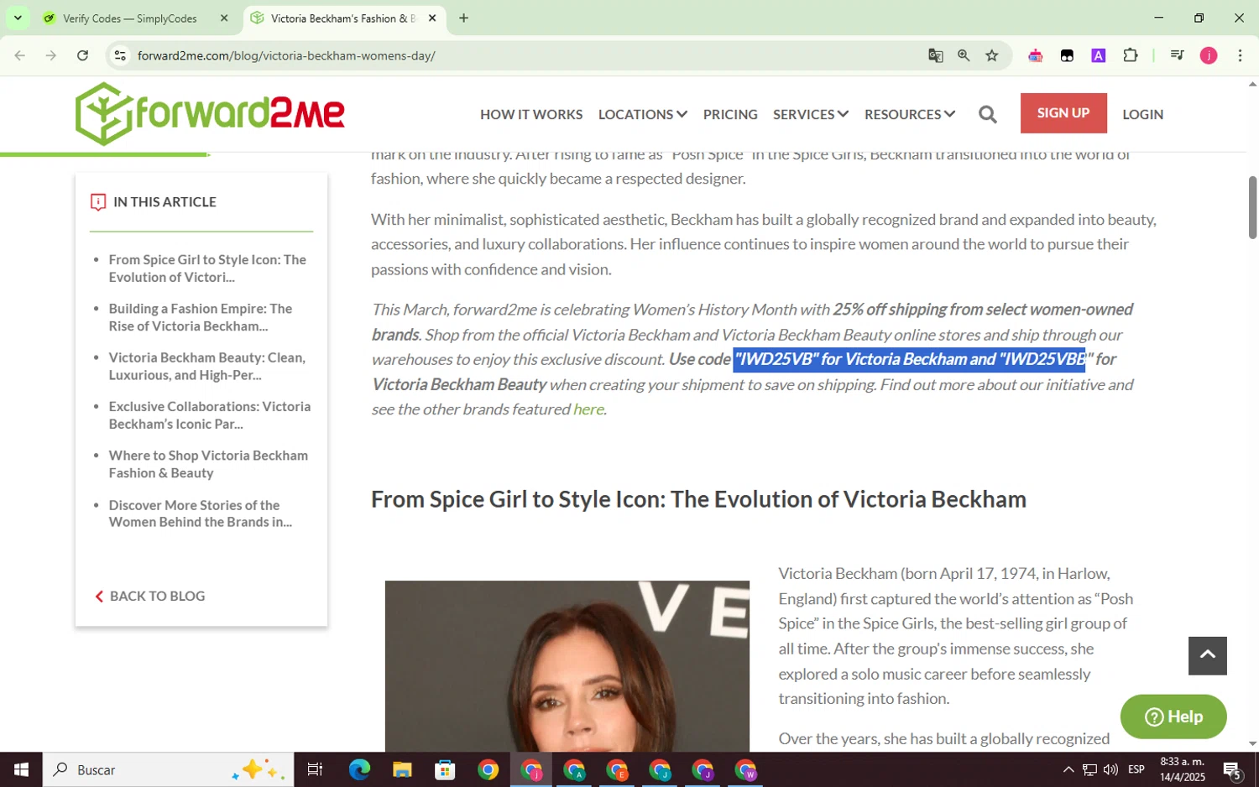This screenshot has height=787, width=1259.
Task: Click the scroll-to-top arrow button
Action: (1208, 655)
